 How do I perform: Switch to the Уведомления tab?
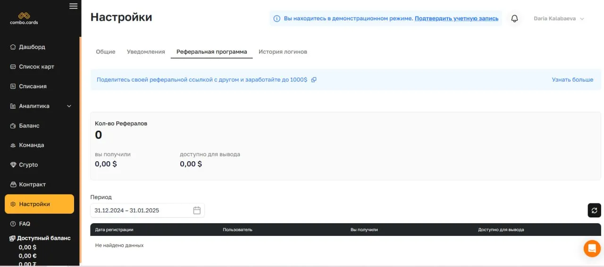(x=146, y=52)
